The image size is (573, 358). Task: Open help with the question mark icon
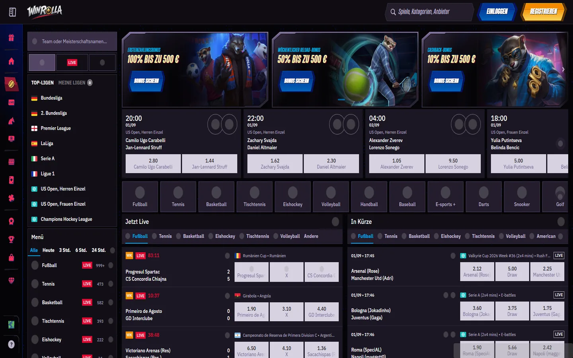pyautogui.click(x=11, y=344)
